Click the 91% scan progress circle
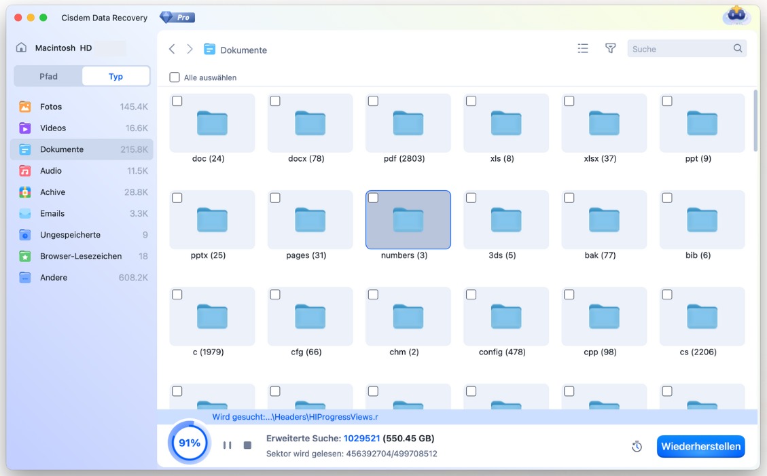Image resolution: width=767 pixels, height=476 pixels. tap(189, 442)
